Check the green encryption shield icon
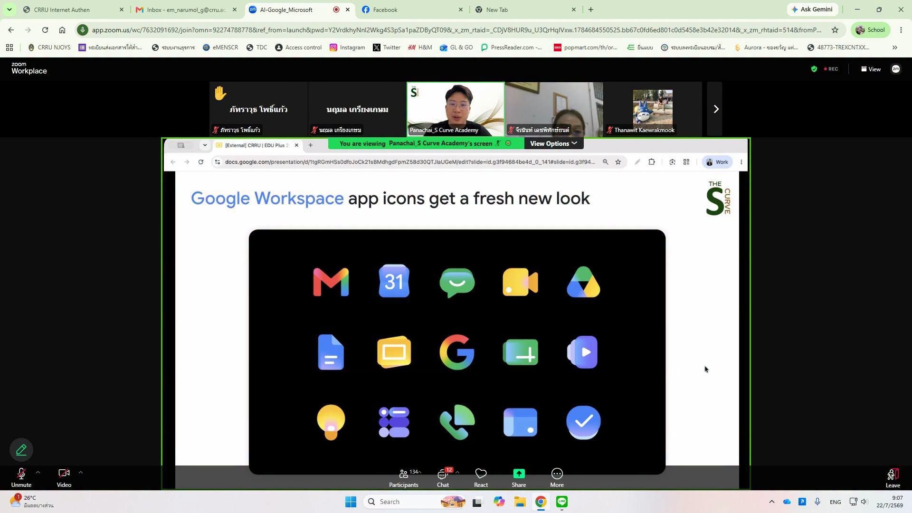This screenshot has width=912, height=513. [x=814, y=69]
